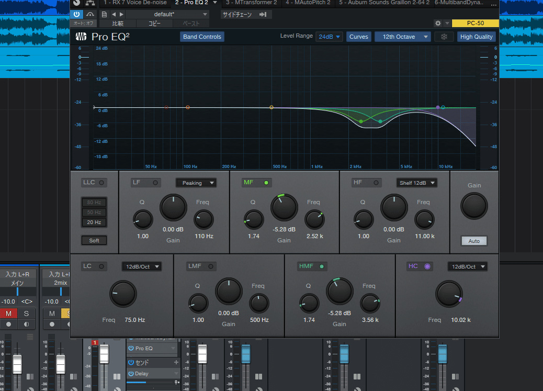Expand dropdown arrow next to gear icon

click(447, 23)
